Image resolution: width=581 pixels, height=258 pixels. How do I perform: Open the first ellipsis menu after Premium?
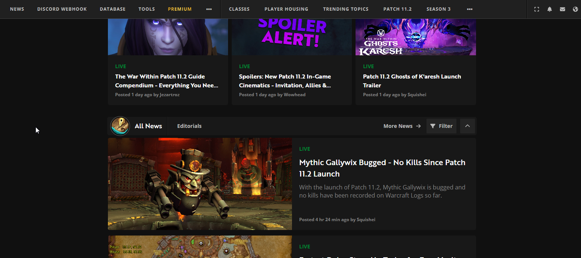(209, 9)
